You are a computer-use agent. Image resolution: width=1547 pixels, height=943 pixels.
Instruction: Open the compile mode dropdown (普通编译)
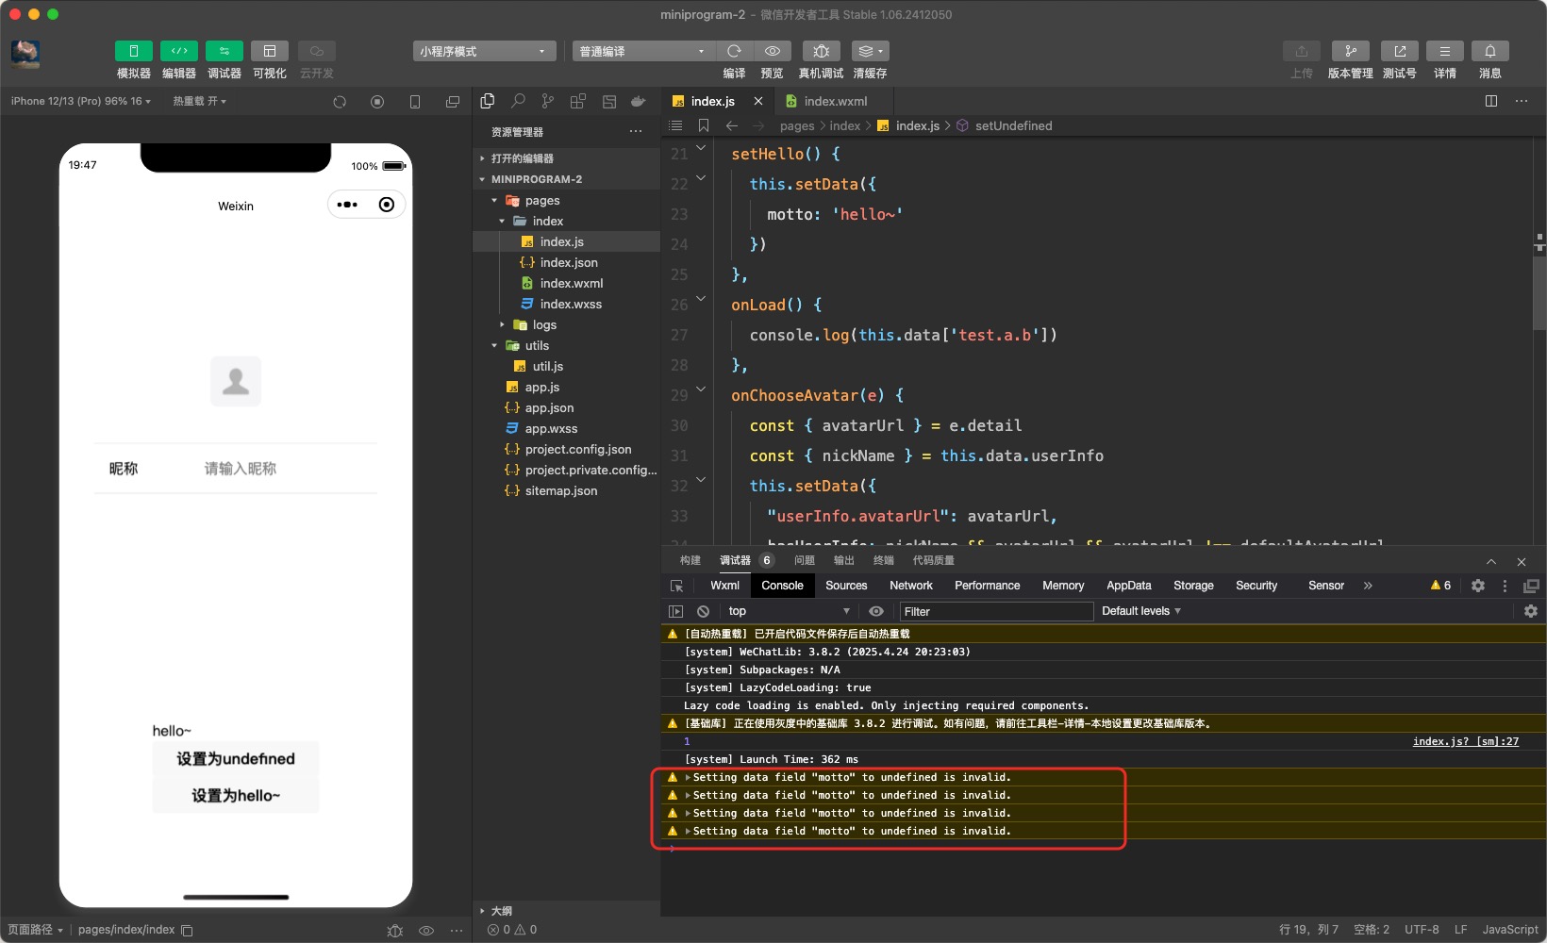(643, 51)
